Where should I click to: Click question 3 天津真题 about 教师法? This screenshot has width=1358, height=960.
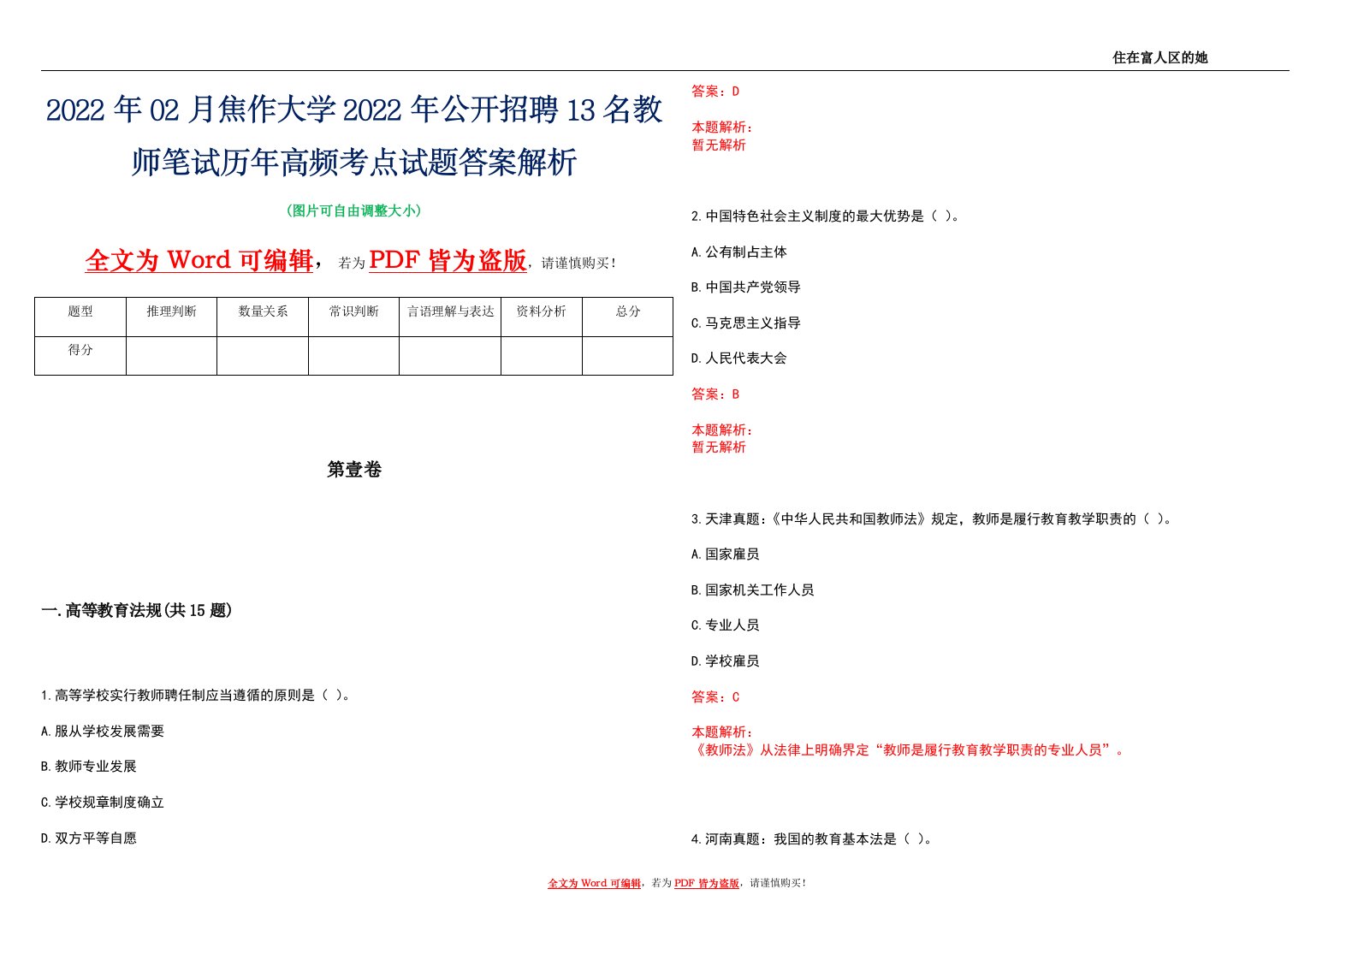tap(932, 519)
